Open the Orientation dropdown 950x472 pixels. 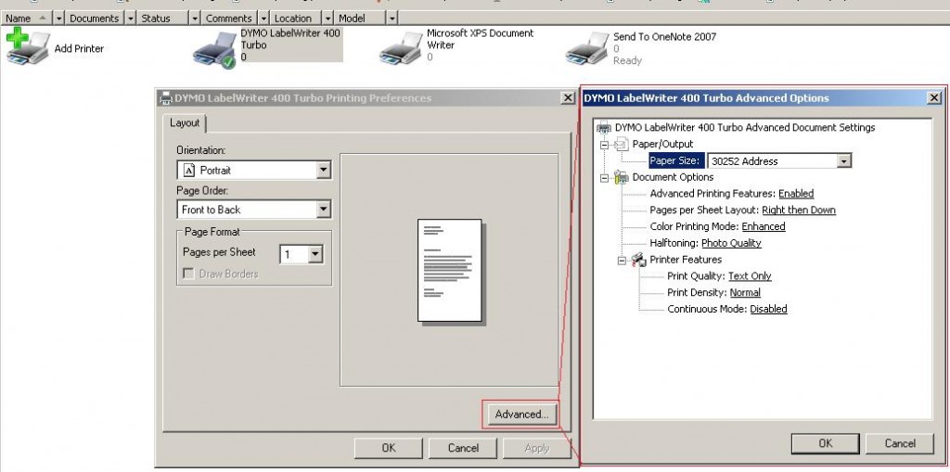324,171
